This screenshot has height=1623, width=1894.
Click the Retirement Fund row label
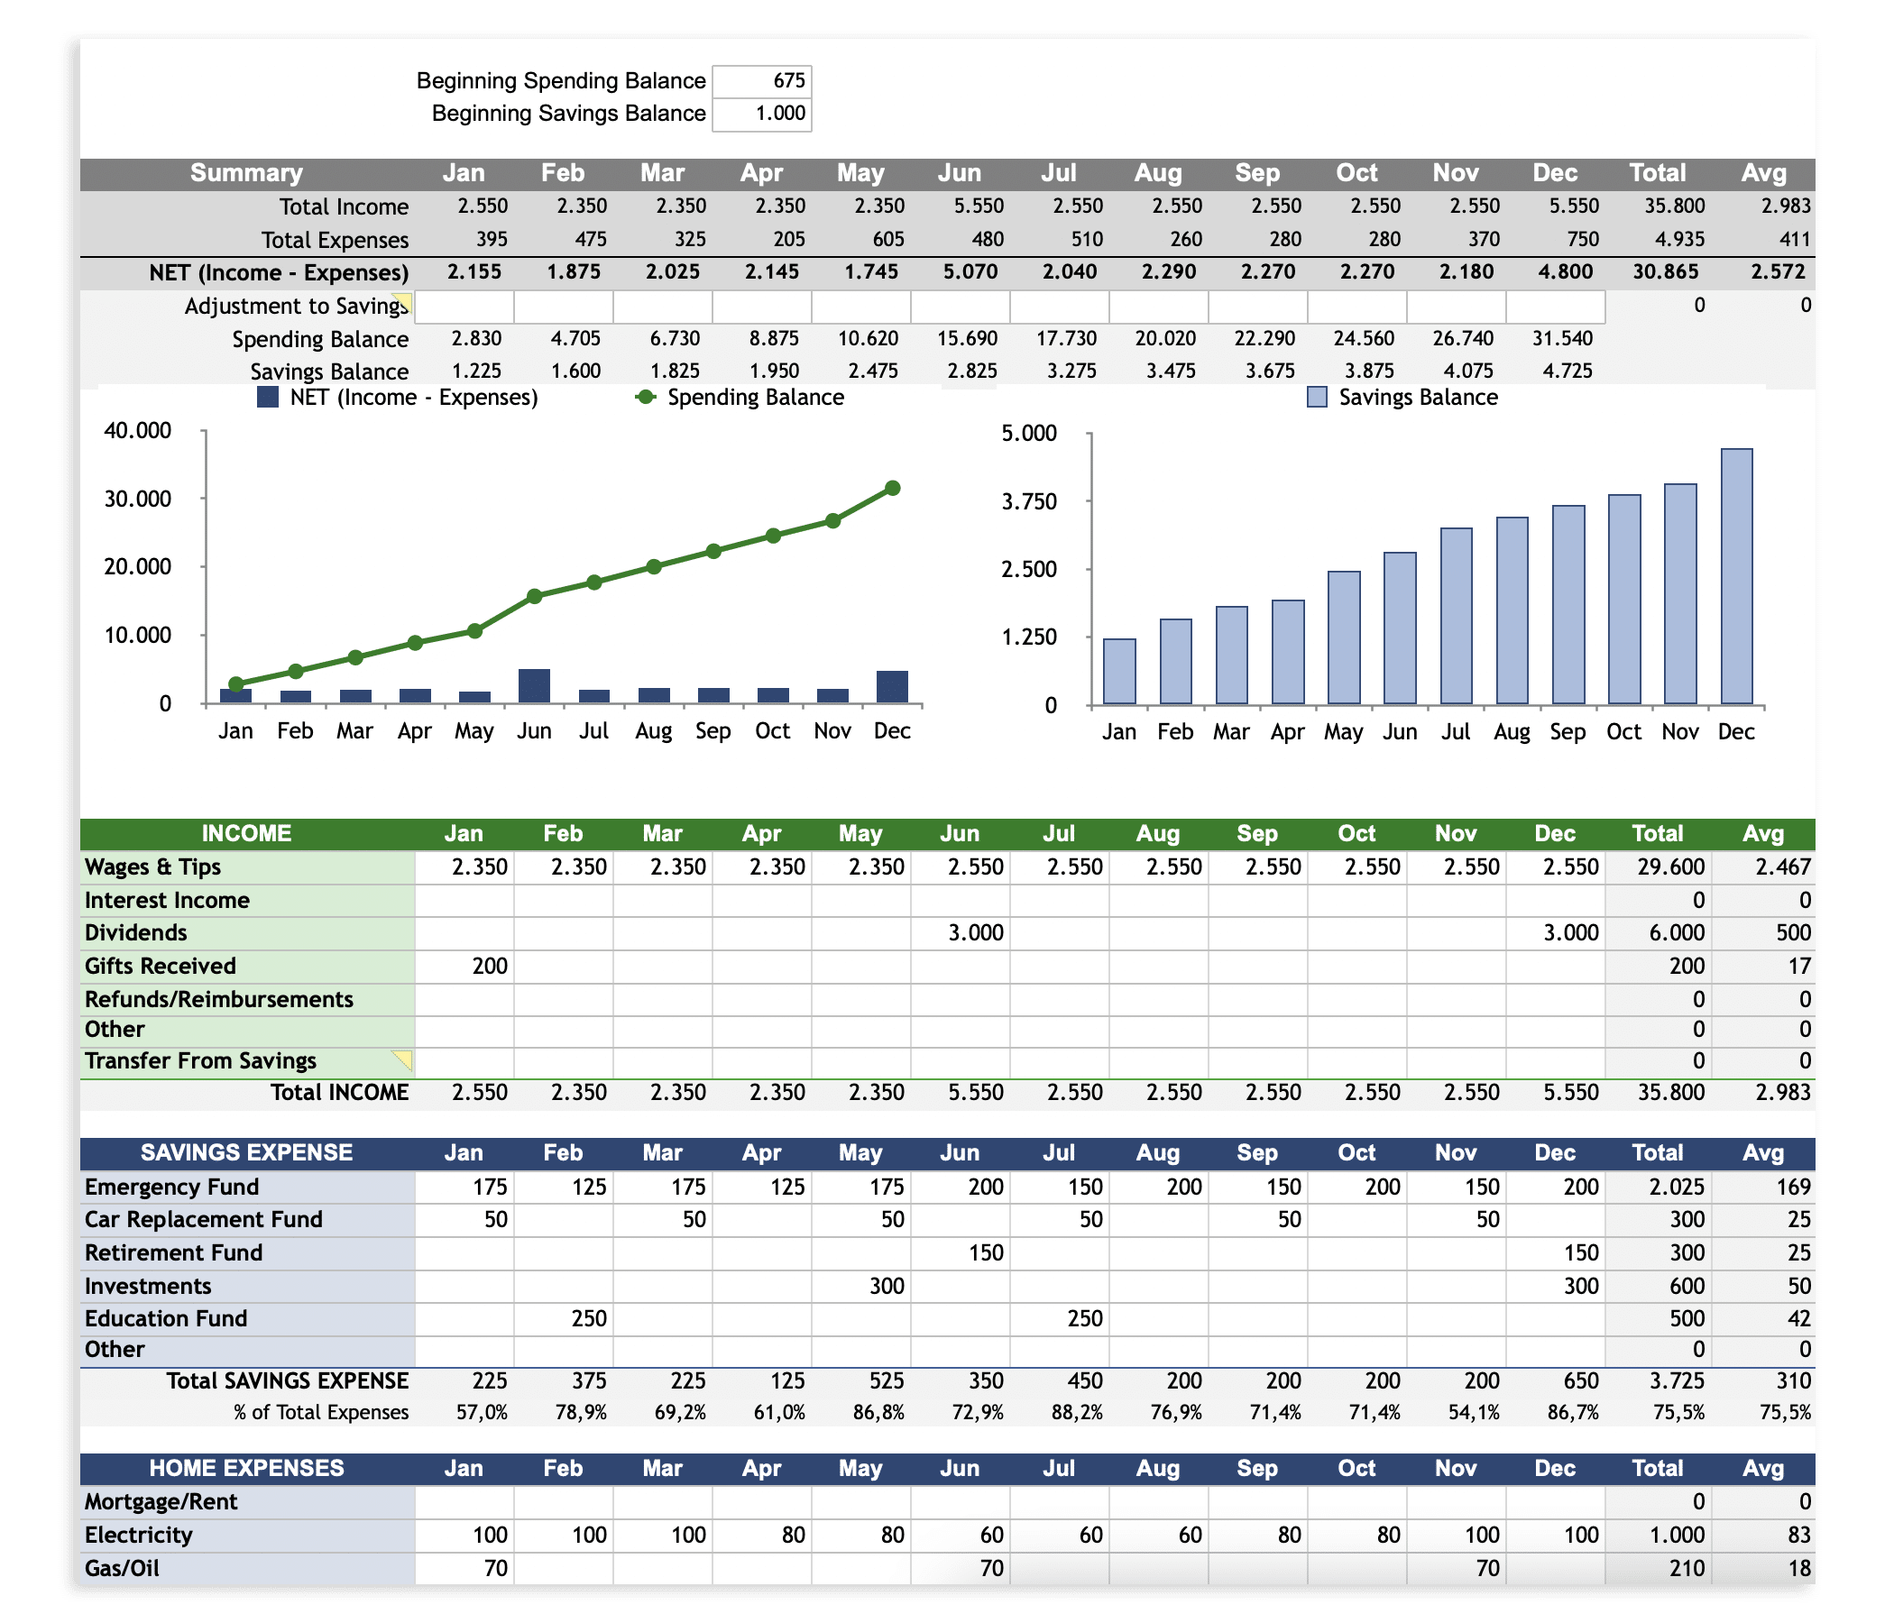pos(173,1253)
